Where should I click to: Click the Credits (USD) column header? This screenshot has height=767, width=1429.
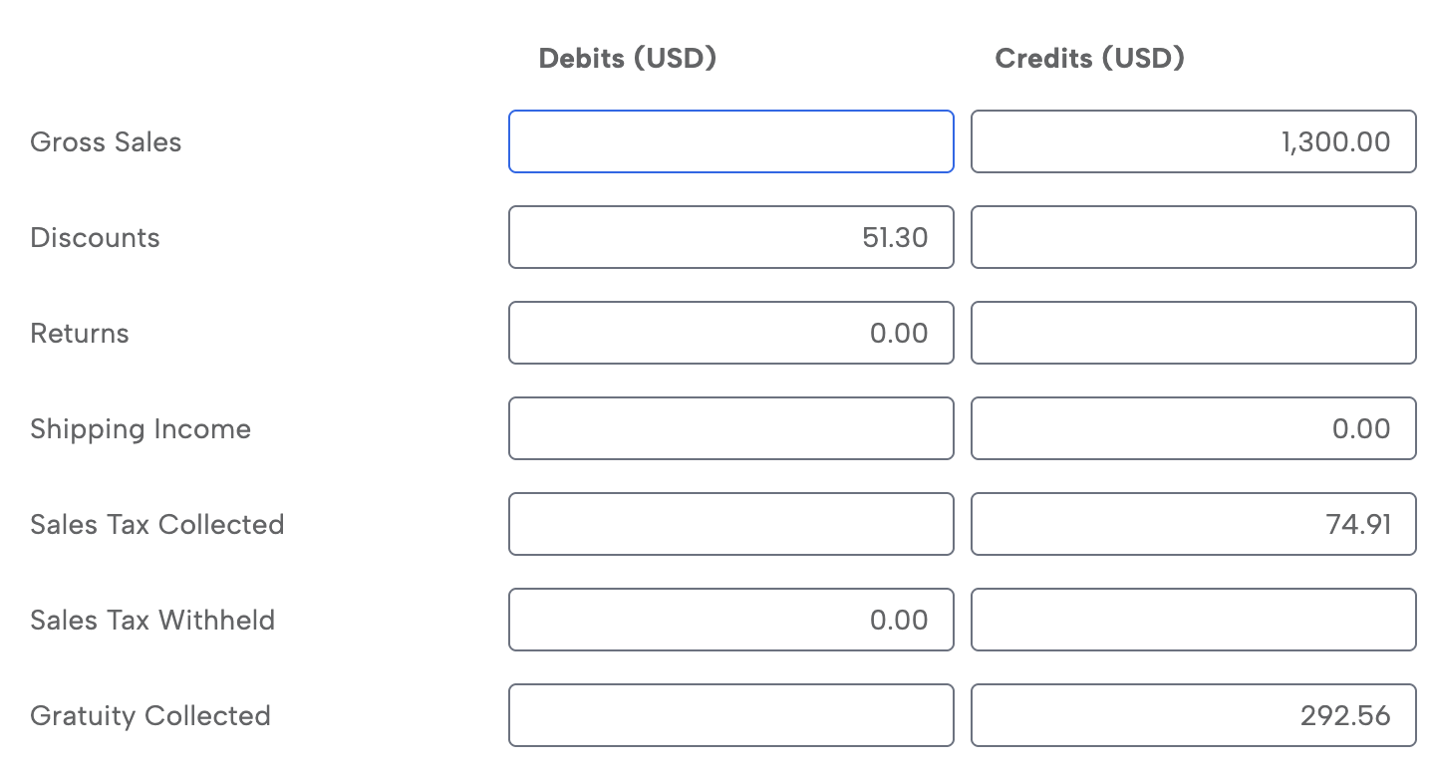[1089, 59]
